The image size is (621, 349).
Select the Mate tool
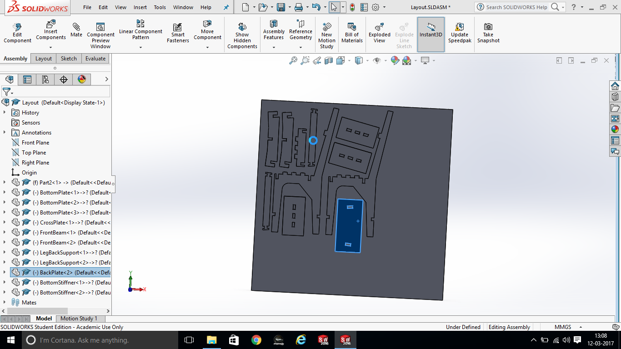tap(76, 30)
